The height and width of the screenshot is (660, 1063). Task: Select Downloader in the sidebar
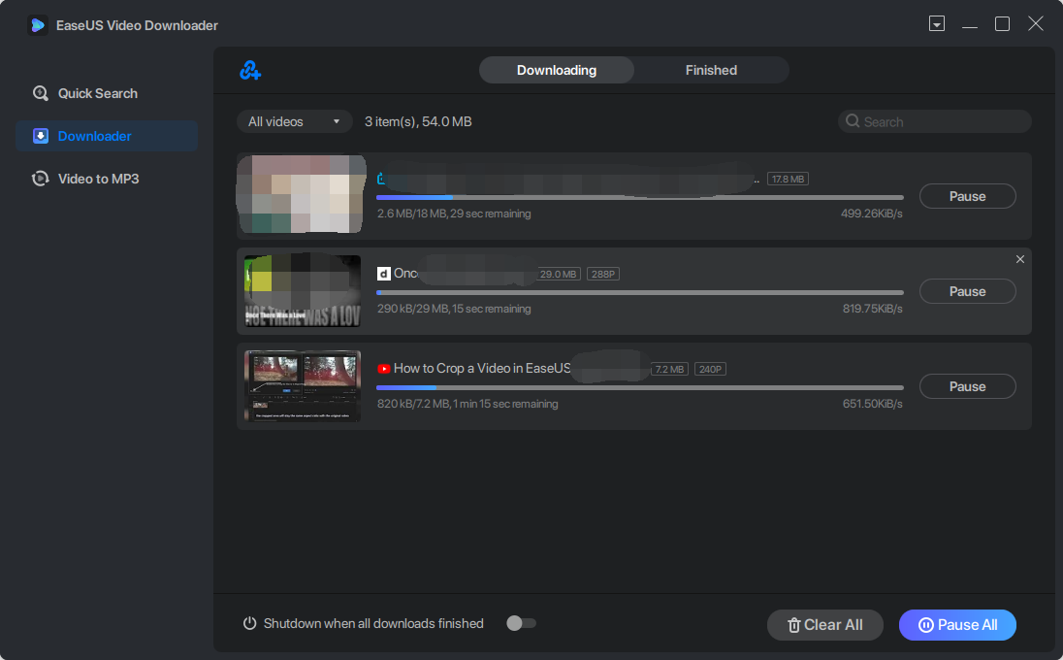(107, 136)
